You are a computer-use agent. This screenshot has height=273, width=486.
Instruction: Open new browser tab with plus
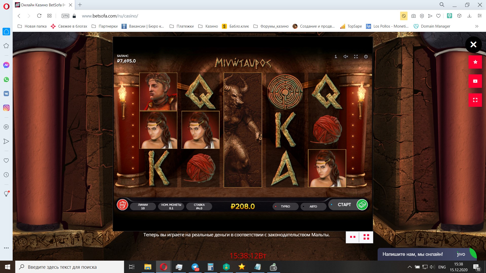[x=80, y=5]
